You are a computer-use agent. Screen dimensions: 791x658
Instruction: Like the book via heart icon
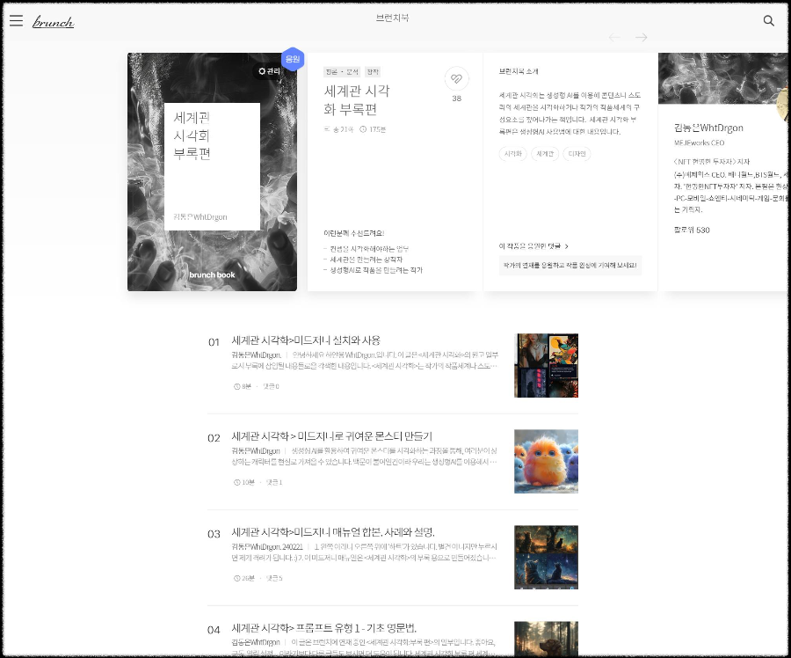tap(456, 79)
